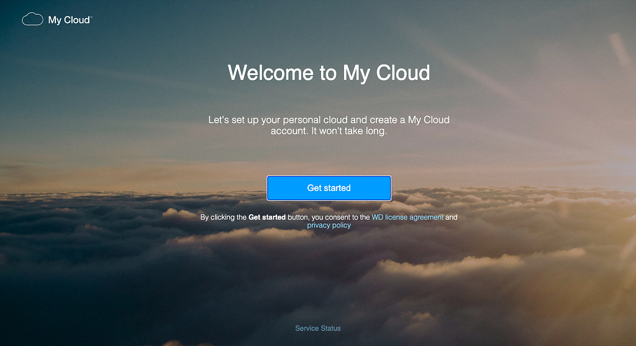This screenshot has width=636, height=346.
Task: Click the My Cloud brand name in header
Action: click(69, 20)
